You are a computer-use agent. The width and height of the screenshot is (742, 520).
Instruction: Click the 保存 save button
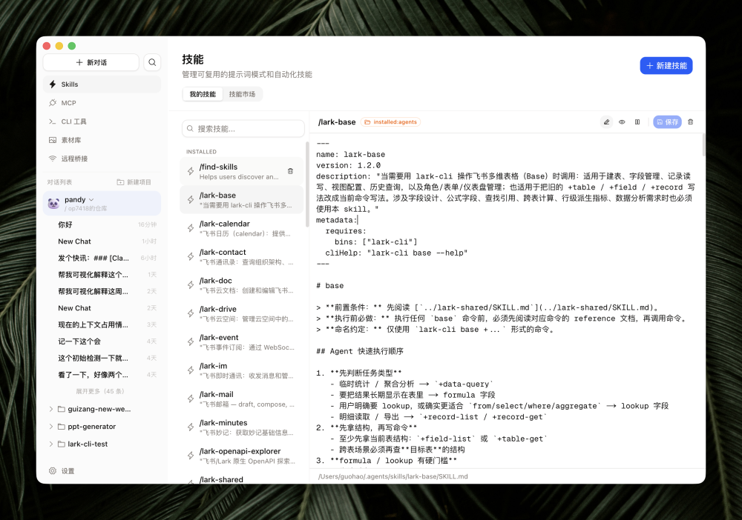tap(666, 121)
